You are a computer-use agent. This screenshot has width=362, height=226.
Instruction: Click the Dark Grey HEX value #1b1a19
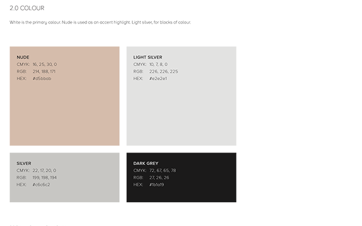157,185
